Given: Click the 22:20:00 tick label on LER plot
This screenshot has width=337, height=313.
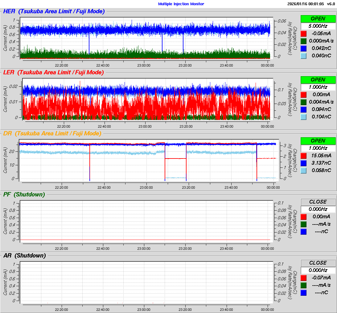Looking at the screenshot, I should [64, 126].
